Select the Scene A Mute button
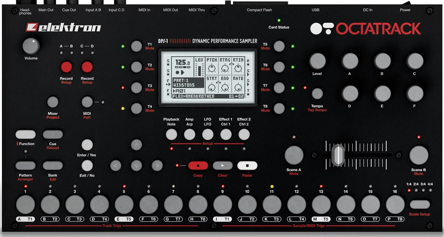Viewport: 444px width, 237px height. coord(294,155)
